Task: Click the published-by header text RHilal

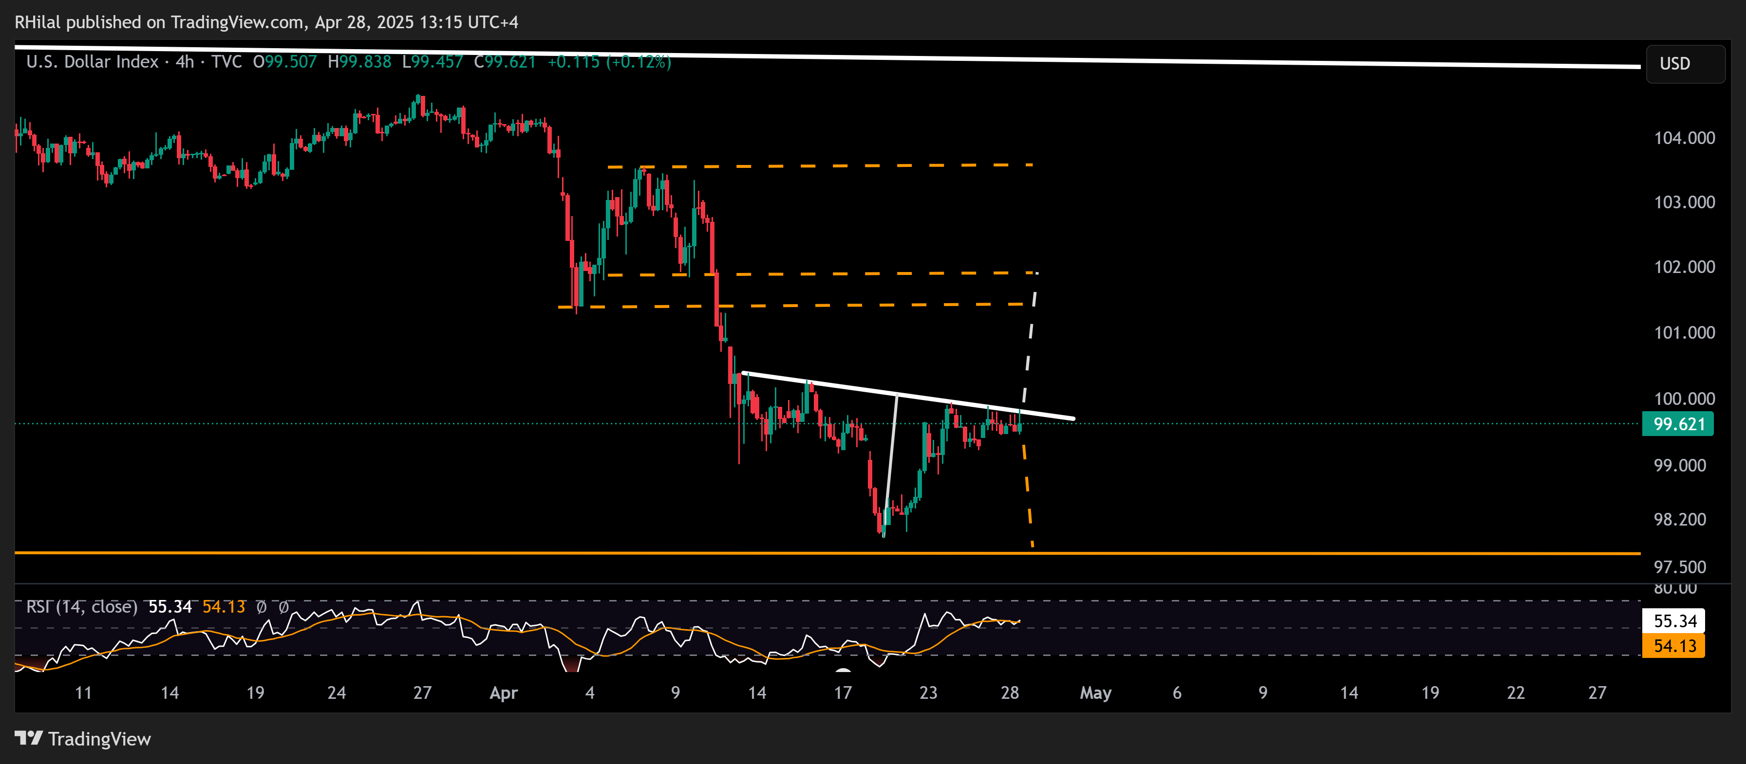Action: pyautogui.click(x=38, y=22)
